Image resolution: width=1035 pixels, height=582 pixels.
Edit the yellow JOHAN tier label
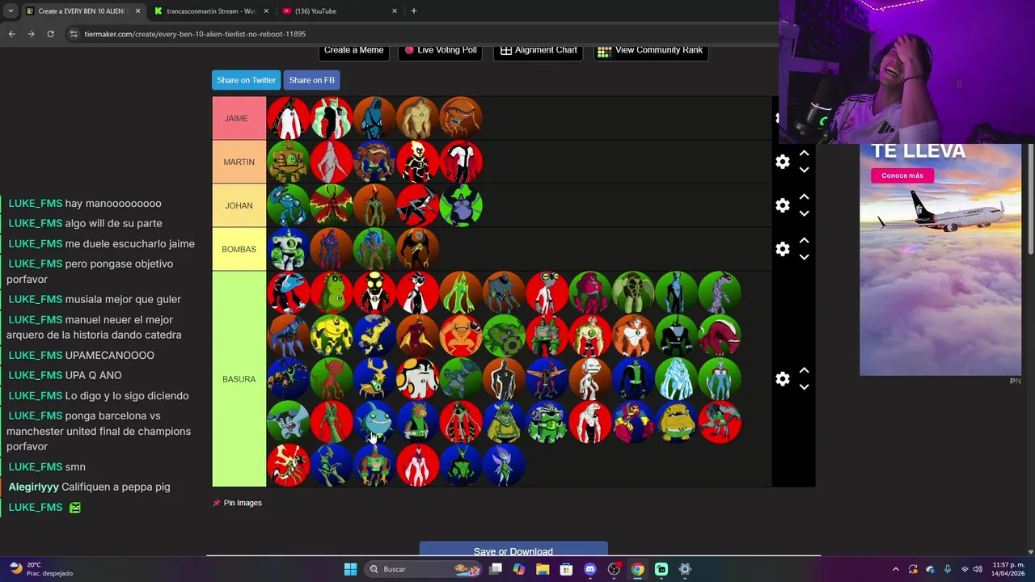(239, 205)
